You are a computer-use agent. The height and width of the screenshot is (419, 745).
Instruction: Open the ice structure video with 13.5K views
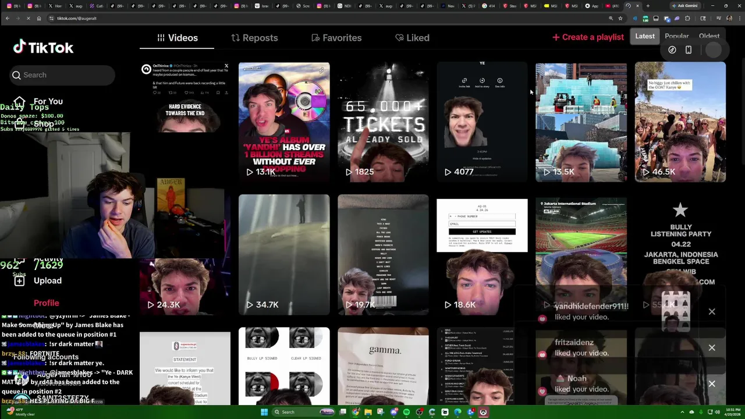pyautogui.click(x=581, y=122)
